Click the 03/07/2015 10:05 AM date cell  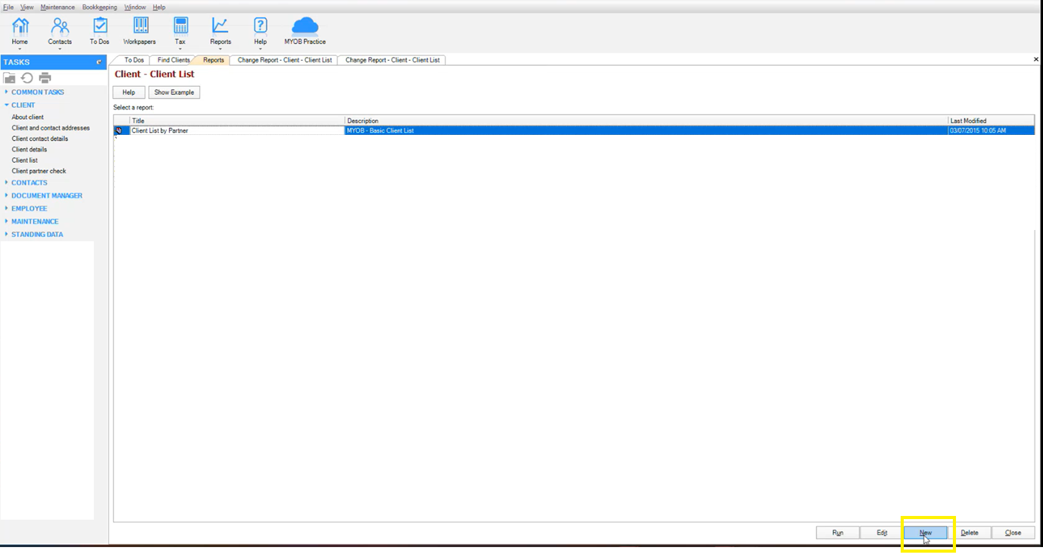991,131
